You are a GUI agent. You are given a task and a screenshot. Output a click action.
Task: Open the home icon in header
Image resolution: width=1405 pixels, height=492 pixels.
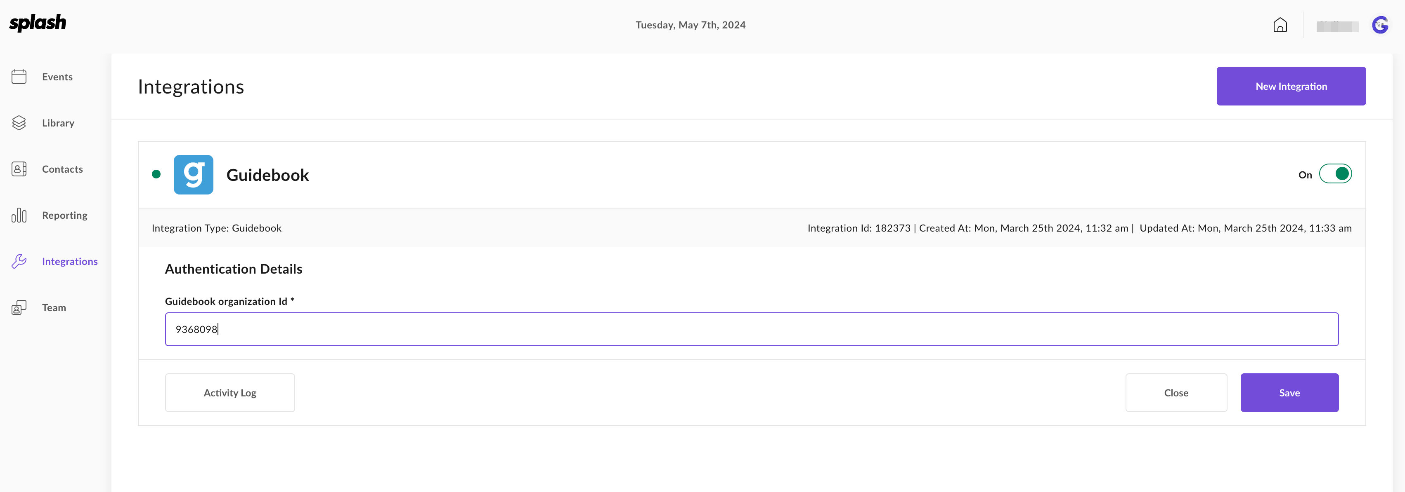1280,25
